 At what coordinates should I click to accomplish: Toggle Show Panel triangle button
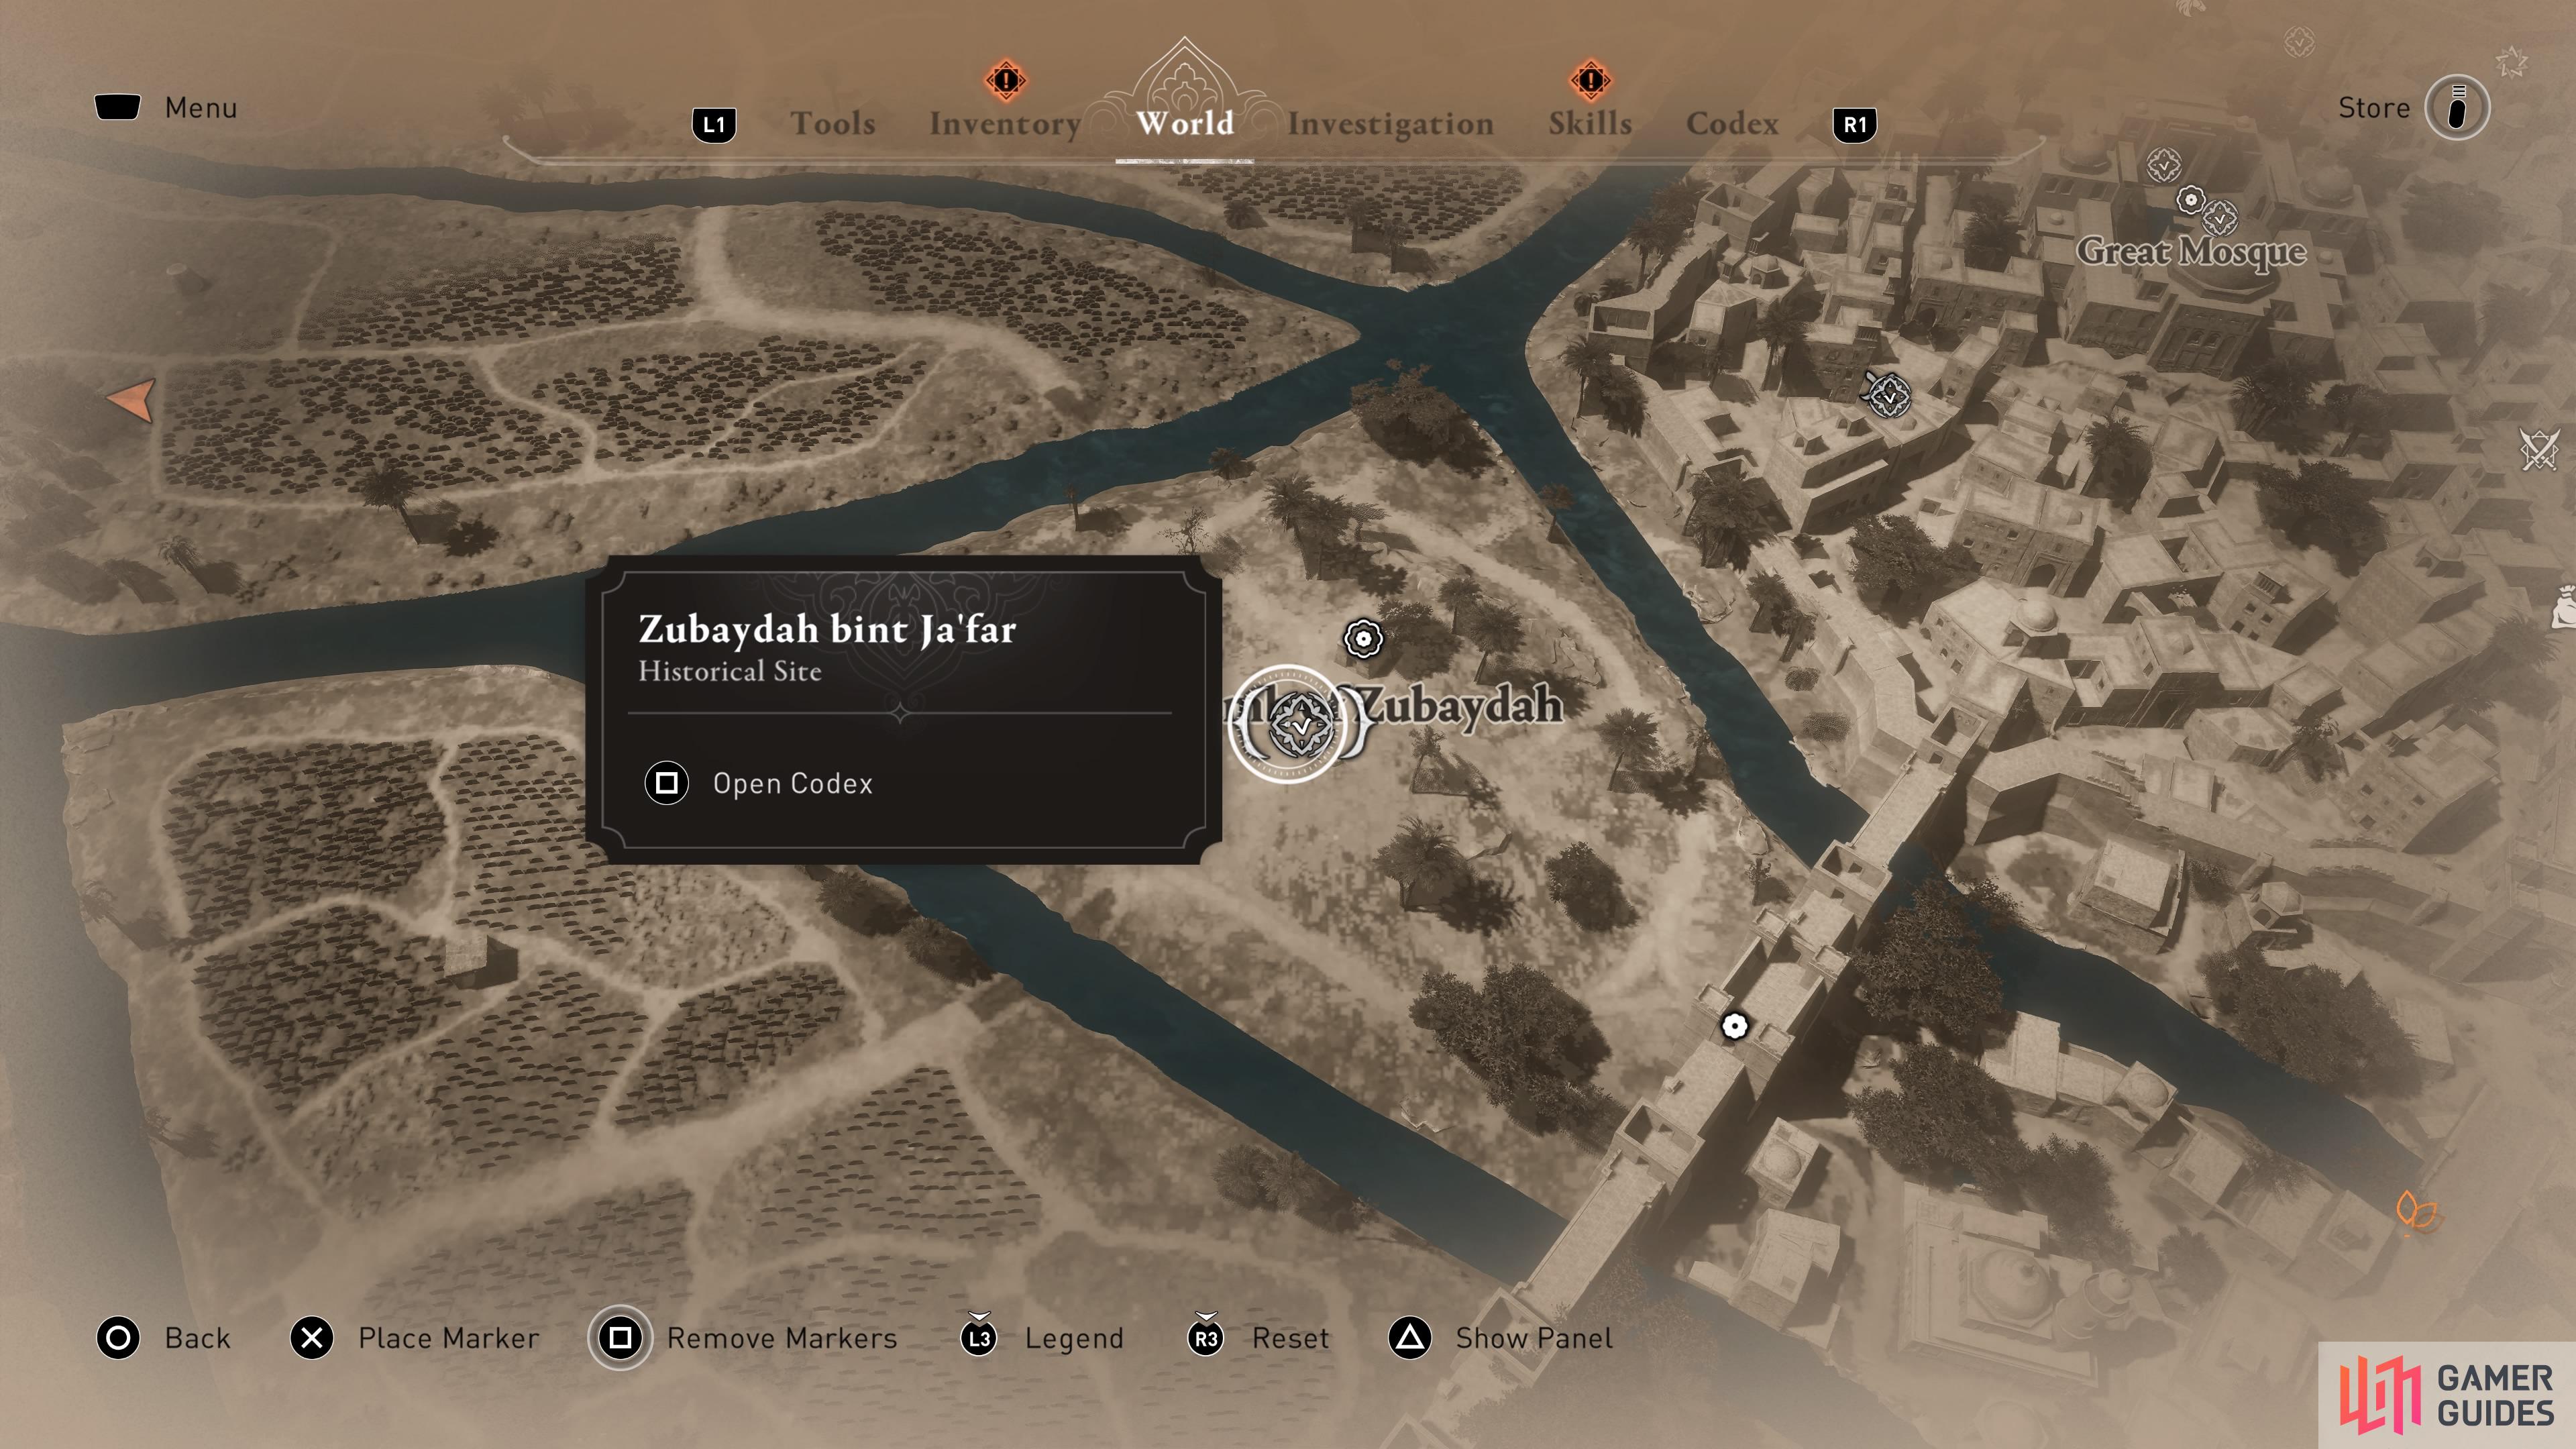[x=1500, y=1338]
